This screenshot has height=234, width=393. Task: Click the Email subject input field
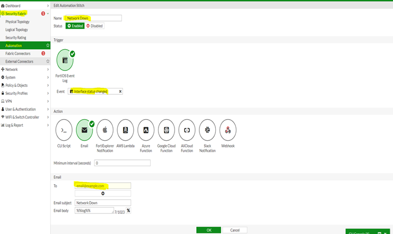pos(103,203)
